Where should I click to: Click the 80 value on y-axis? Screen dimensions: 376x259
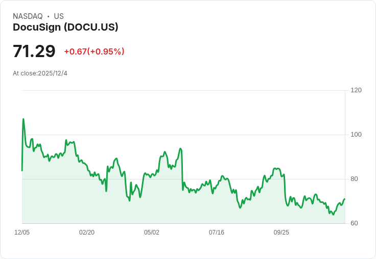tap(354, 179)
